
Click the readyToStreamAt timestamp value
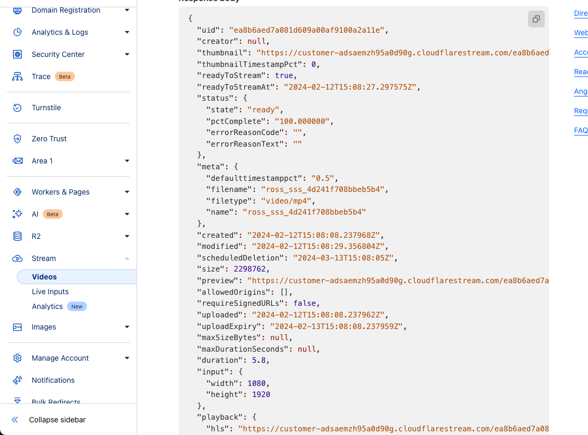350,87
